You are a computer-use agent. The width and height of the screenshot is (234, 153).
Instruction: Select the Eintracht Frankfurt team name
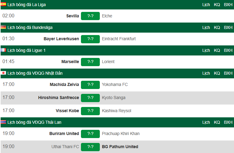click(x=119, y=39)
